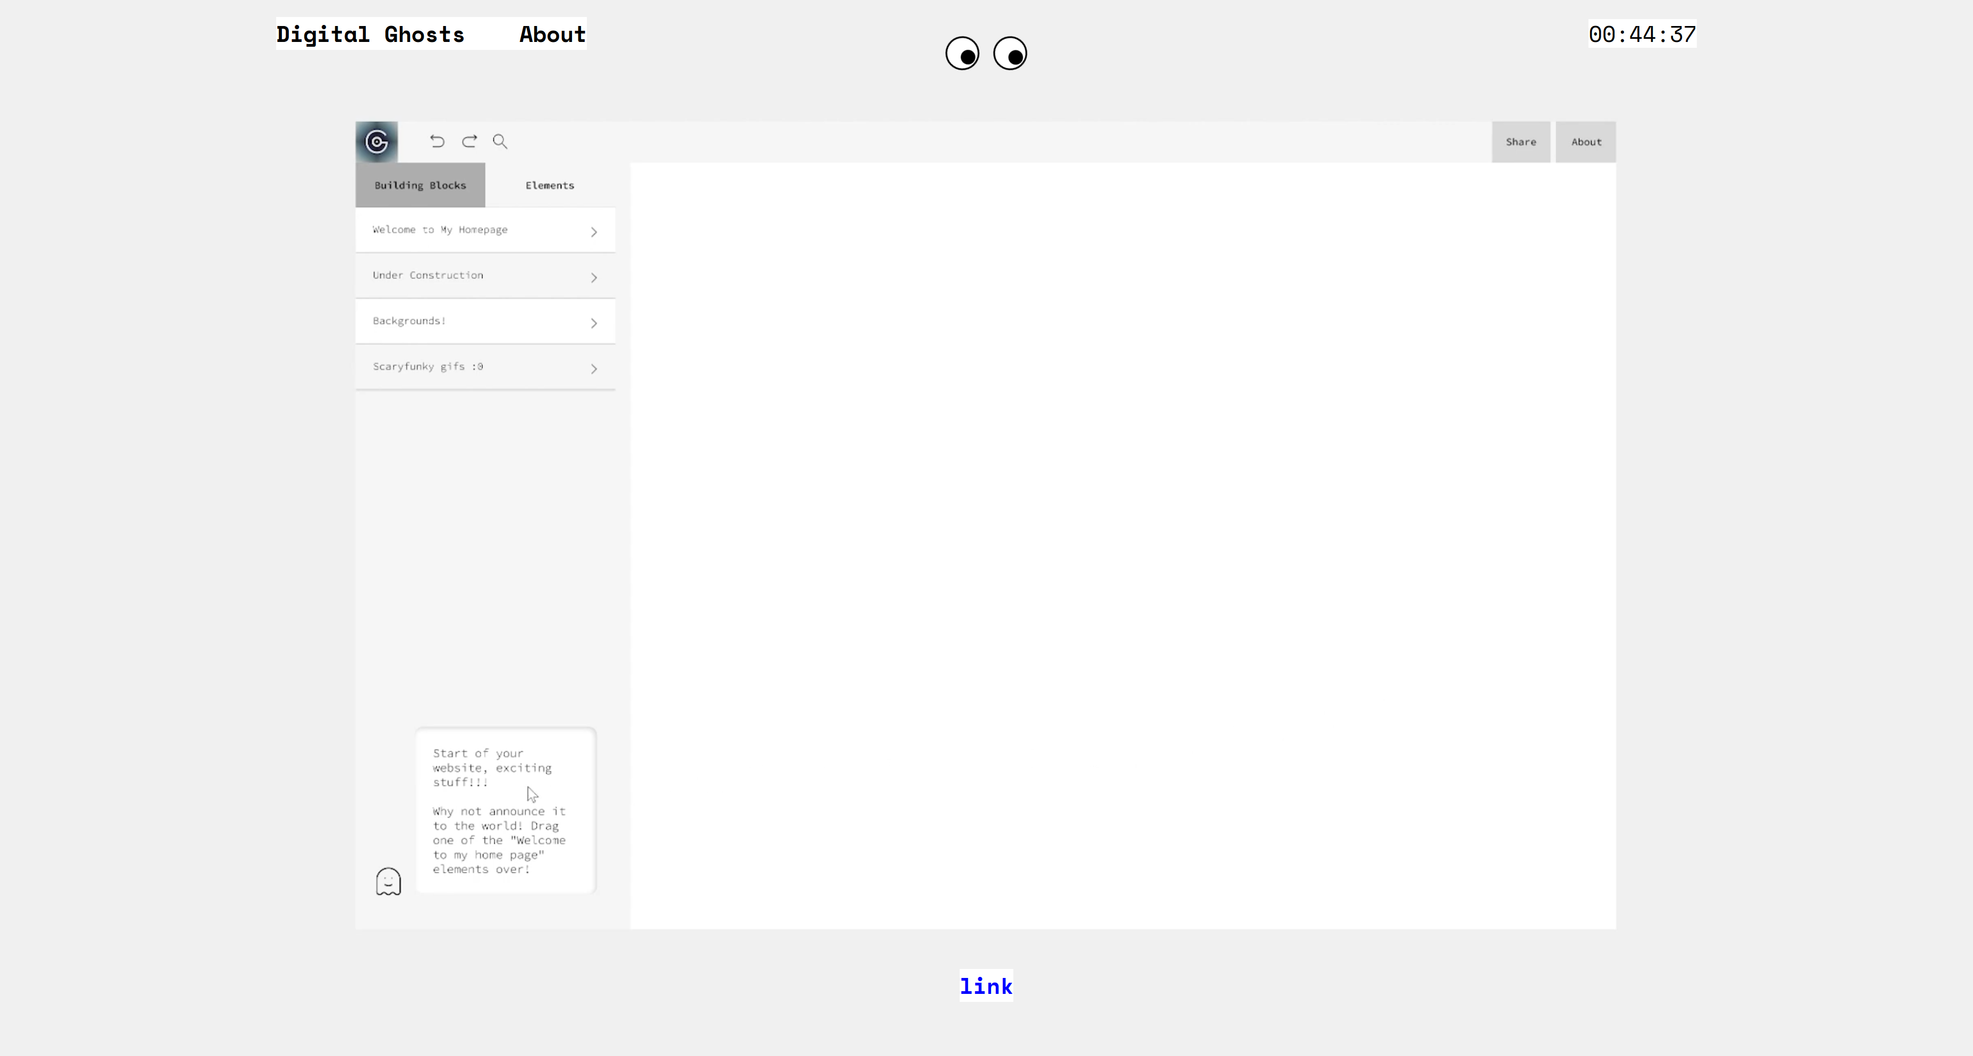Click the blank website canvas area

point(1123,545)
